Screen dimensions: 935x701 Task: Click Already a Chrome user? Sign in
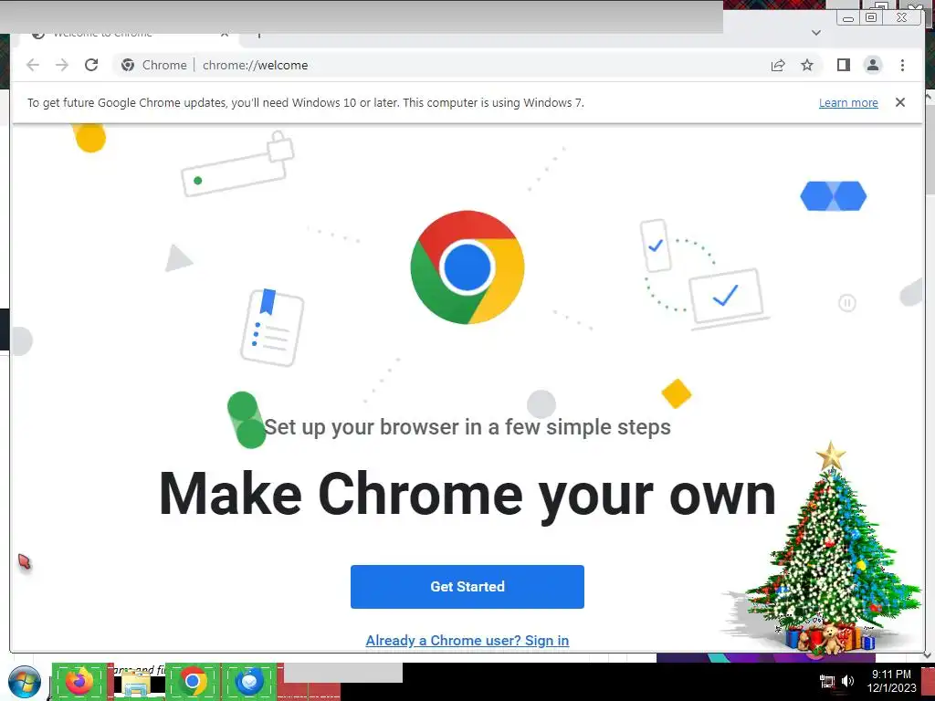467,640
